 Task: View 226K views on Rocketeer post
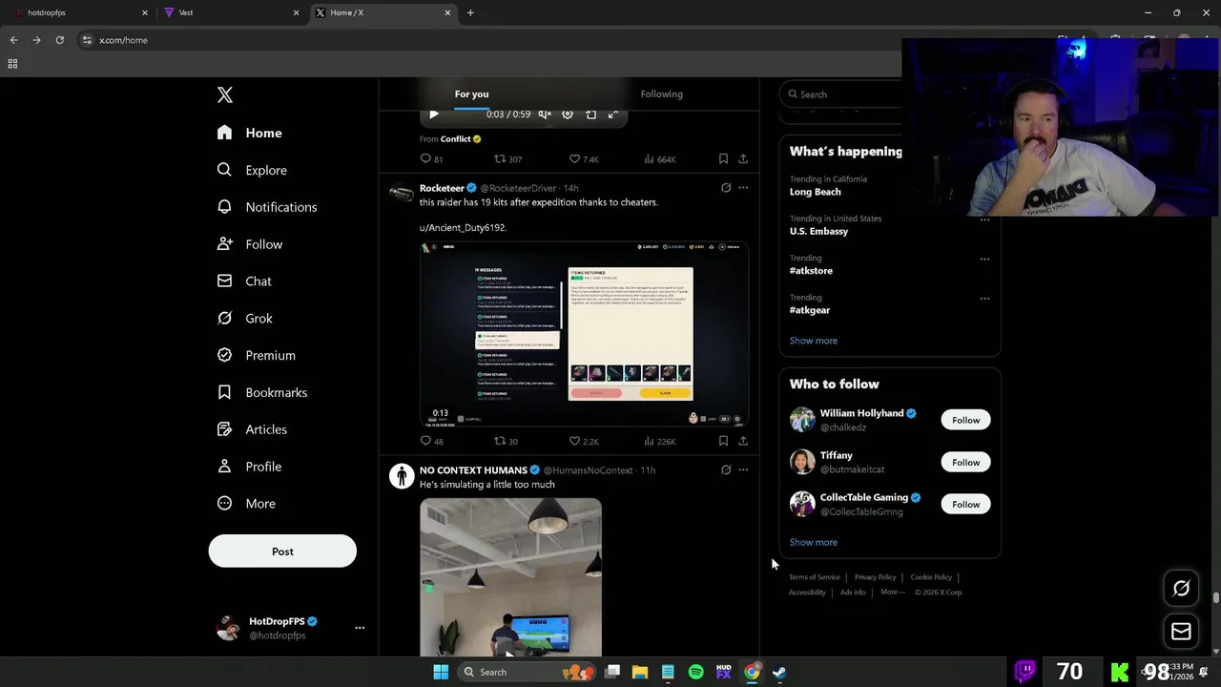(x=660, y=441)
